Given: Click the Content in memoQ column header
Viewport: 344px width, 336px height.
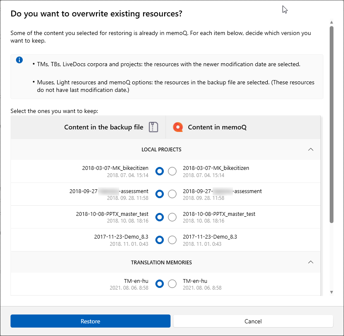Looking at the screenshot, I should (x=217, y=127).
